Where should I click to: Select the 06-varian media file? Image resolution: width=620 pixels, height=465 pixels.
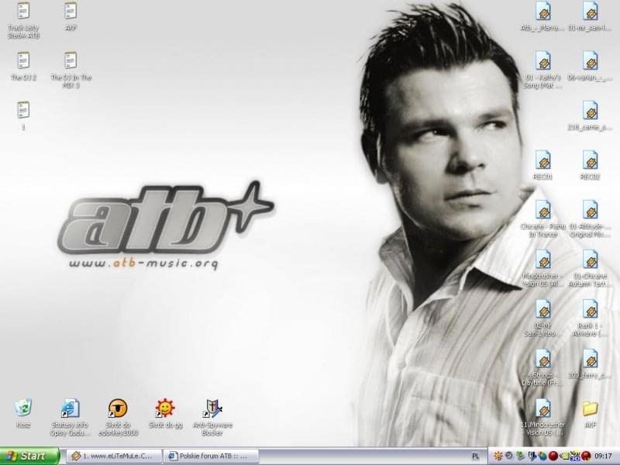click(590, 67)
